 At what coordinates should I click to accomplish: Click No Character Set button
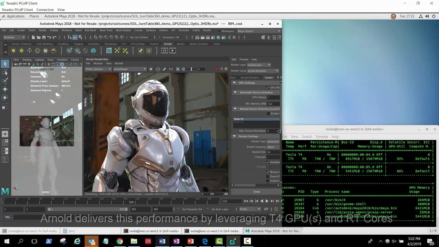[x=192, y=209]
